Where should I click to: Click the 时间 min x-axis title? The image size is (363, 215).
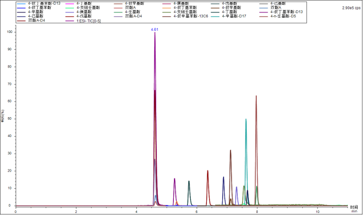[355, 209]
